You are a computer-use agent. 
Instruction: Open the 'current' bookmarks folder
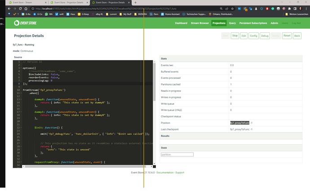(x=111, y=14)
